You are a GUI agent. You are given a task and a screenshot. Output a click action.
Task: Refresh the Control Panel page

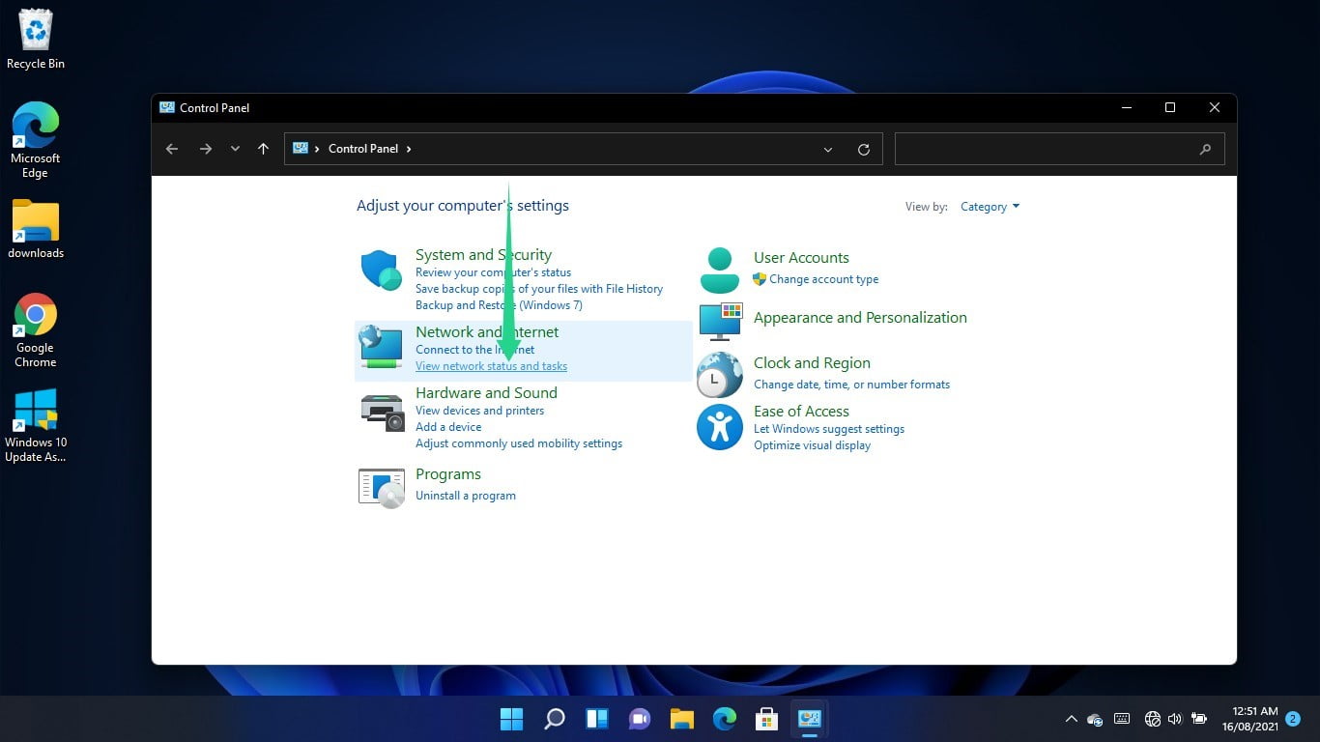(x=863, y=149)
